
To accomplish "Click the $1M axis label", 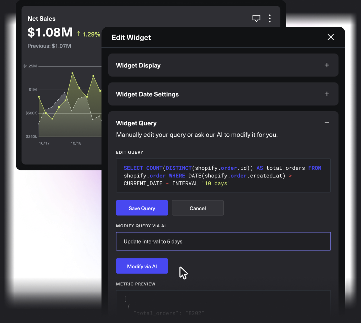I will tap(33, 90).
